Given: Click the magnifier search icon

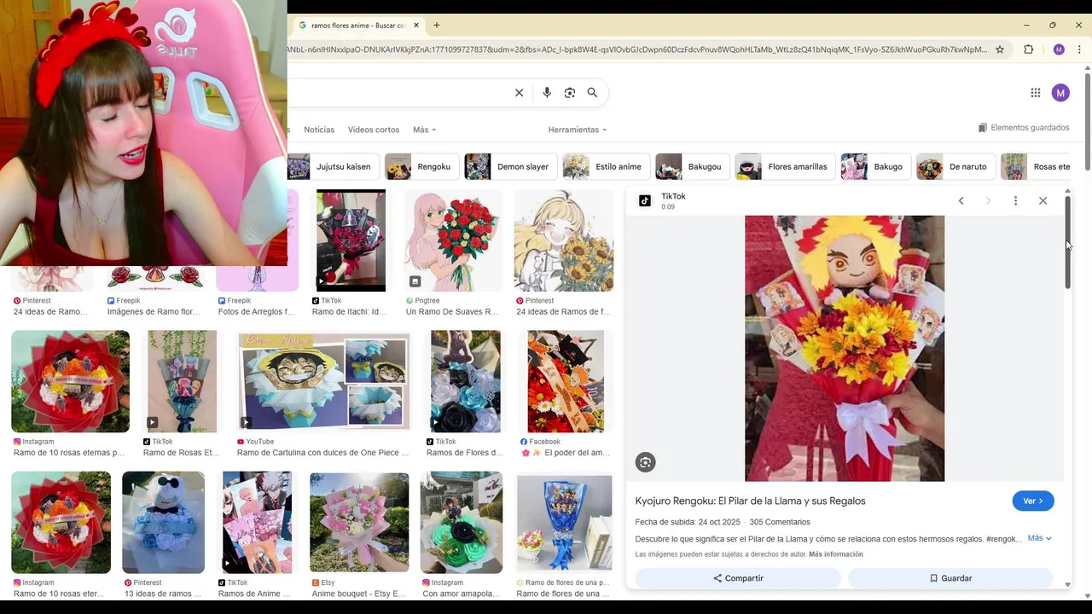Looking at the screenshot, I should pos(592,93).
